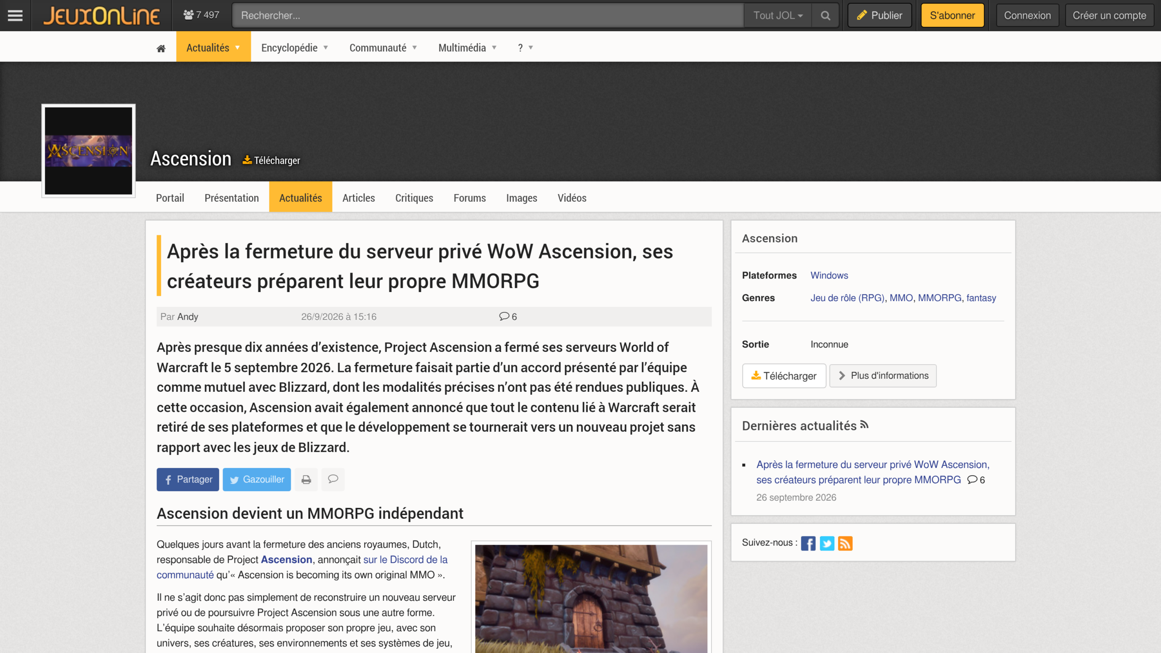Image resolution: width=1161 pixels, height=653 pixels.
Task: Open the article comments count icon
Action: coord(508,317)
